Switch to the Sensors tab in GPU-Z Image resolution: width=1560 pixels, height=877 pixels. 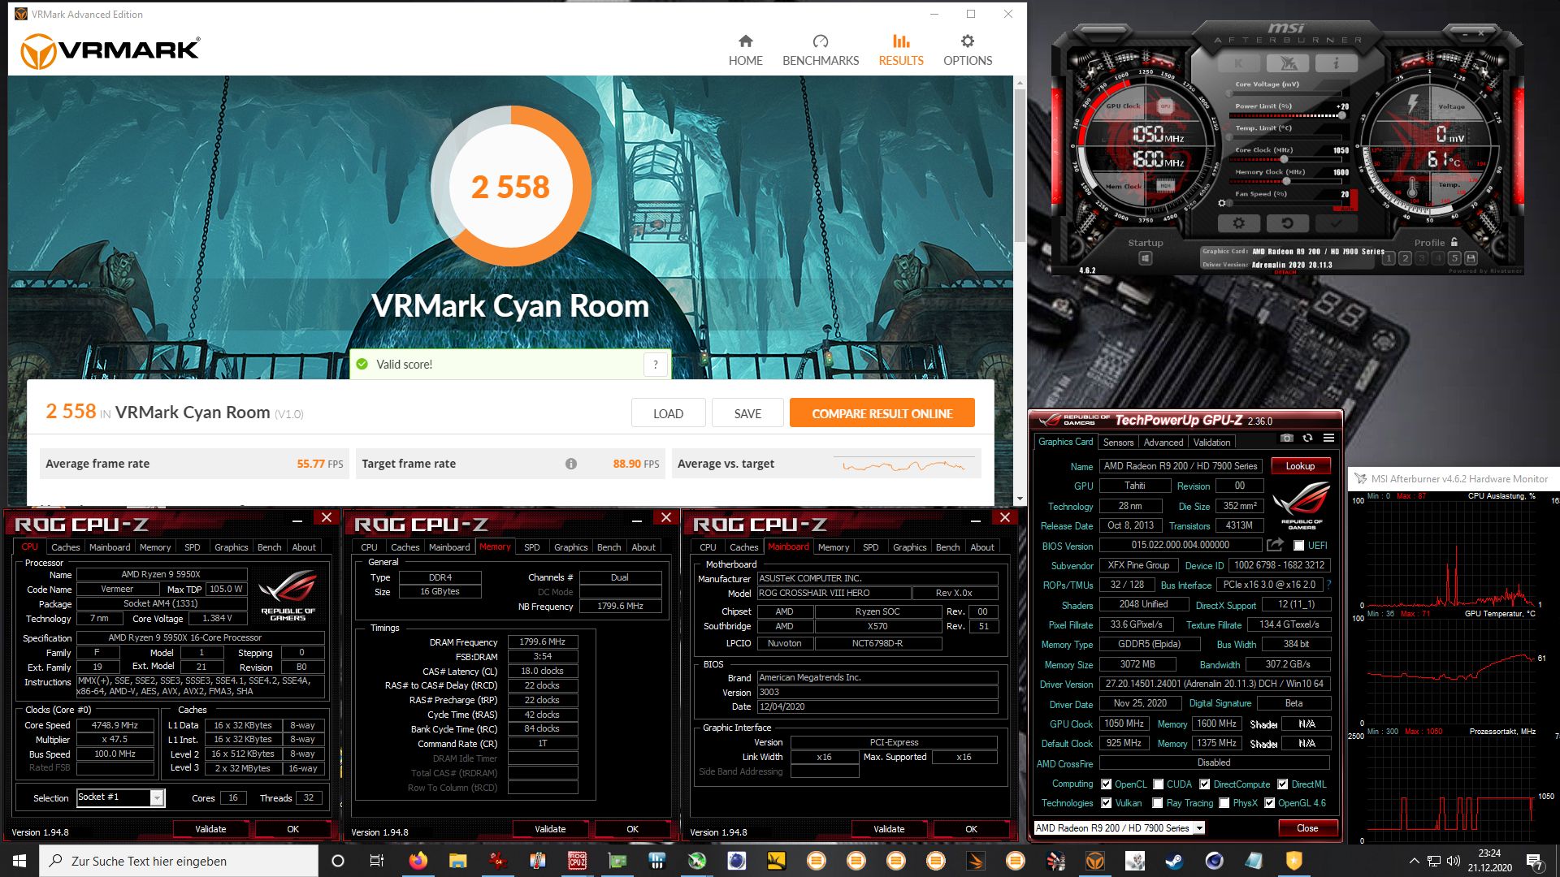click(1118, 443)
